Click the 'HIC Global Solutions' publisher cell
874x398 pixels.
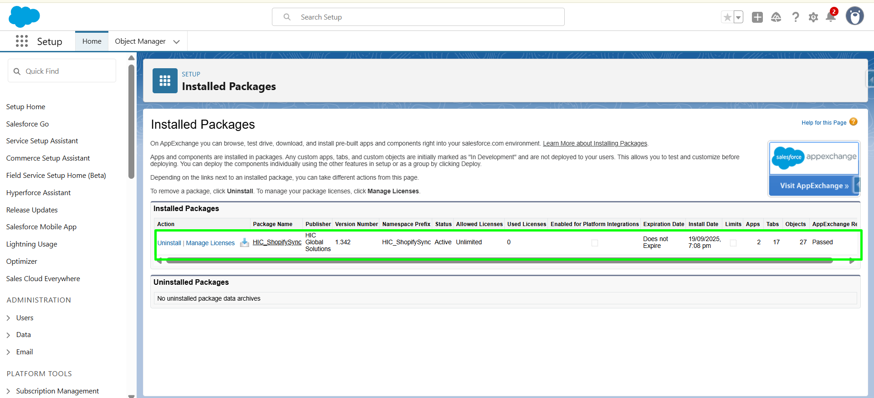[318, 242]
